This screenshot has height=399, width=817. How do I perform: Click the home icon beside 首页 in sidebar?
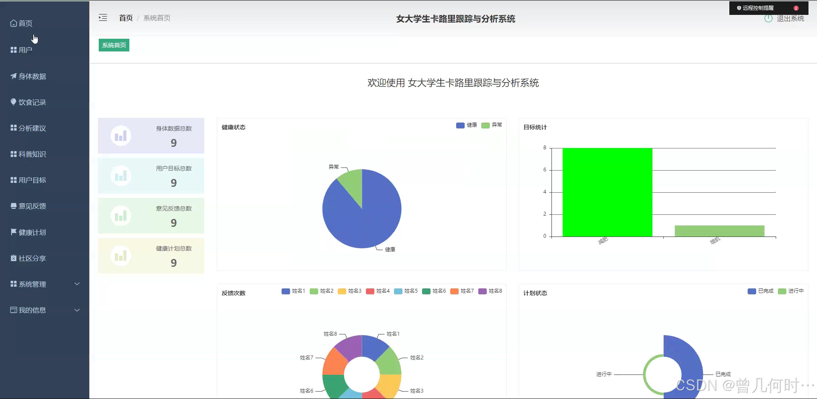[14, 23]
